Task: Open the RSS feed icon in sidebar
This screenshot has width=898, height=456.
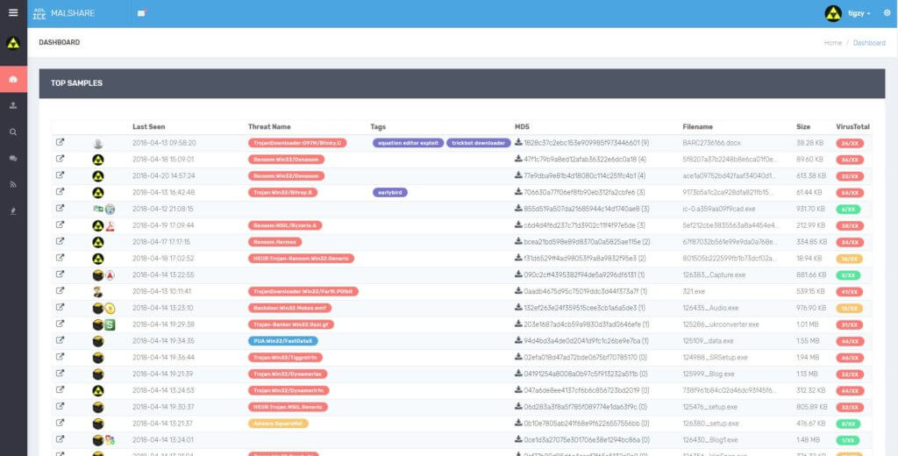Action: [x=13, y=185]
